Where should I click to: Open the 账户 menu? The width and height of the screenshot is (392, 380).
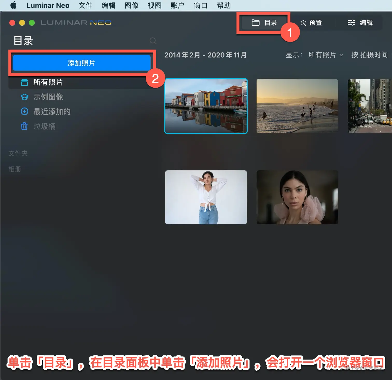click(178, 5)
